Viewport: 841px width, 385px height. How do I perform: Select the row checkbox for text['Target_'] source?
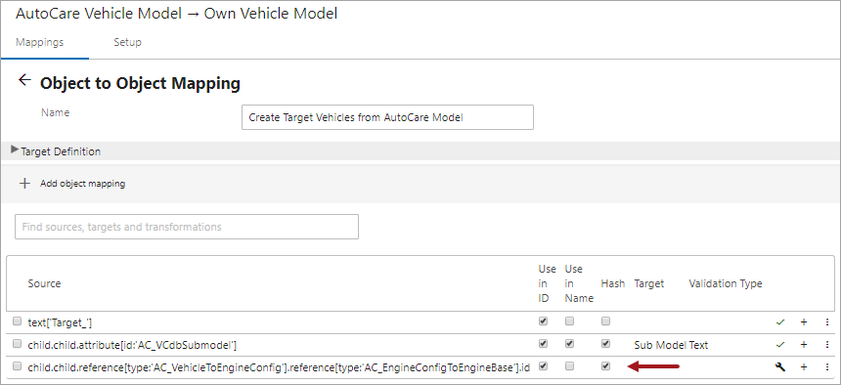tap(18, 321)
